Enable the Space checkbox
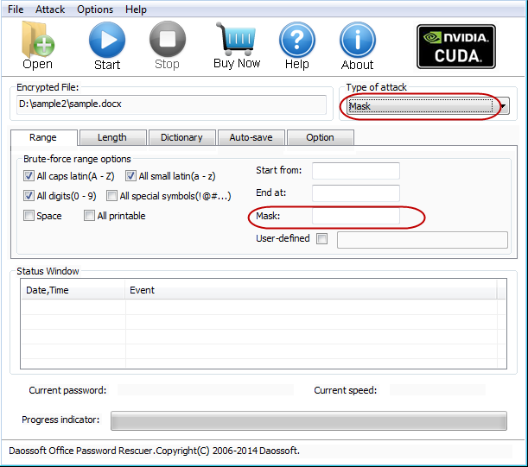Image resolution: width=528 pixels, height=467 pixels. tap(29, 216)
